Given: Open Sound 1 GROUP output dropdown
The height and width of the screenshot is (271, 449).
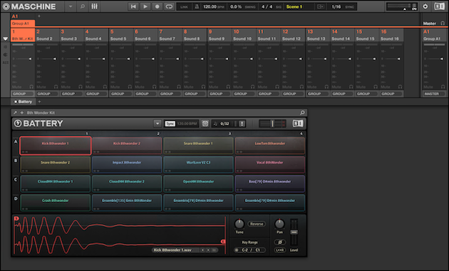Looking at the screenshot, I should (x=23, y=94).
